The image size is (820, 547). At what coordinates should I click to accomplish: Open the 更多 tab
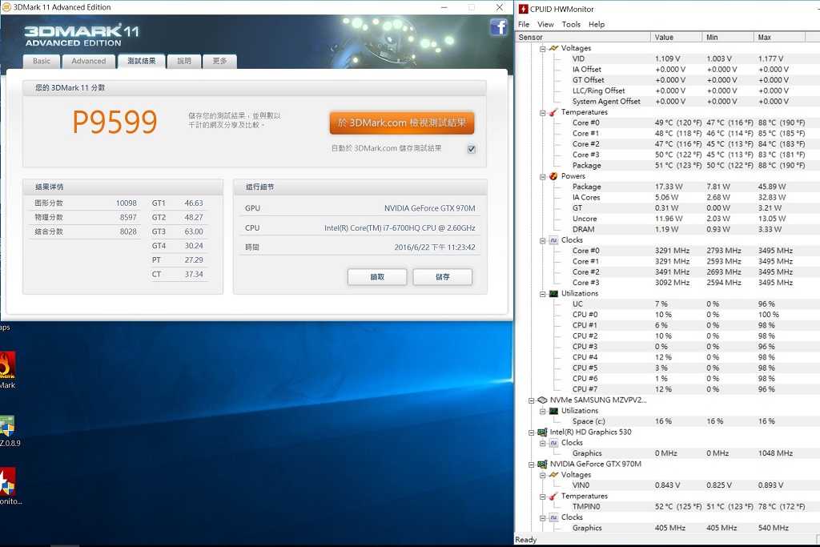pos(219,61)
